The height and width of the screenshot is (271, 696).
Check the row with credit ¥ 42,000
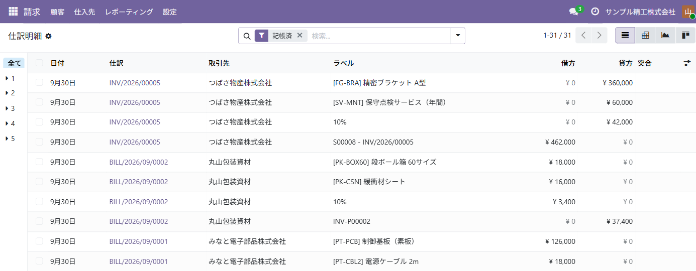click(39, 122)
